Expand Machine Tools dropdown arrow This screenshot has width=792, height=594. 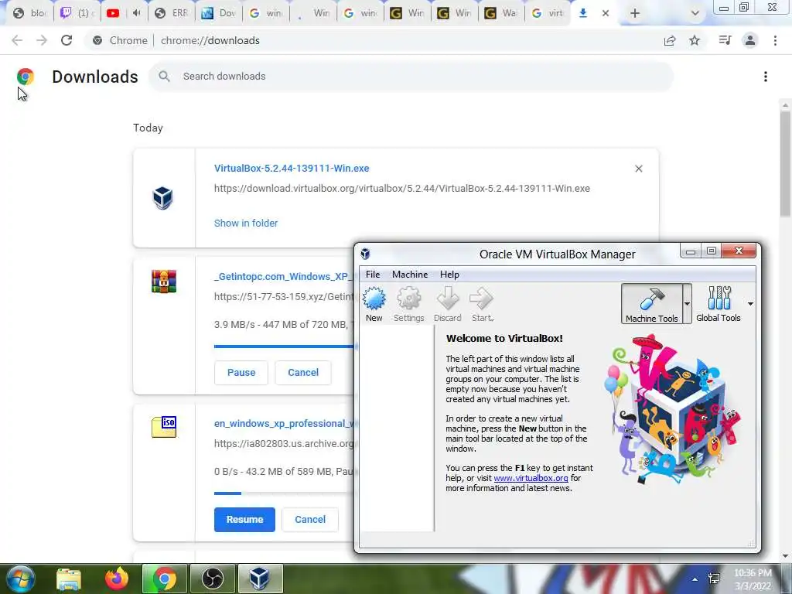point(687,303)
